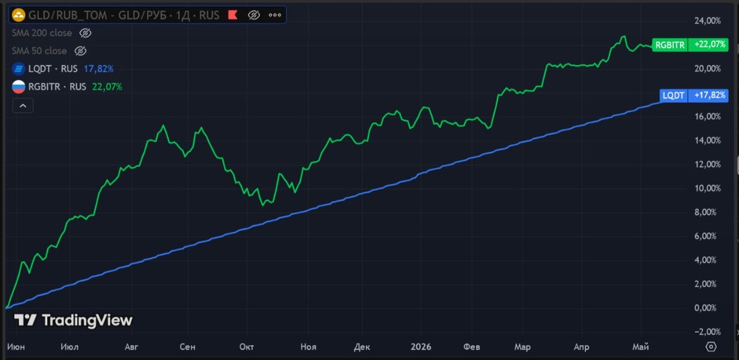Click the 16,00% price axis label

coord(707,116)
